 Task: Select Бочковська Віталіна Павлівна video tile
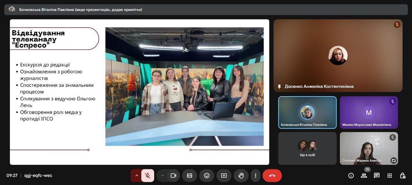point(307,113)
